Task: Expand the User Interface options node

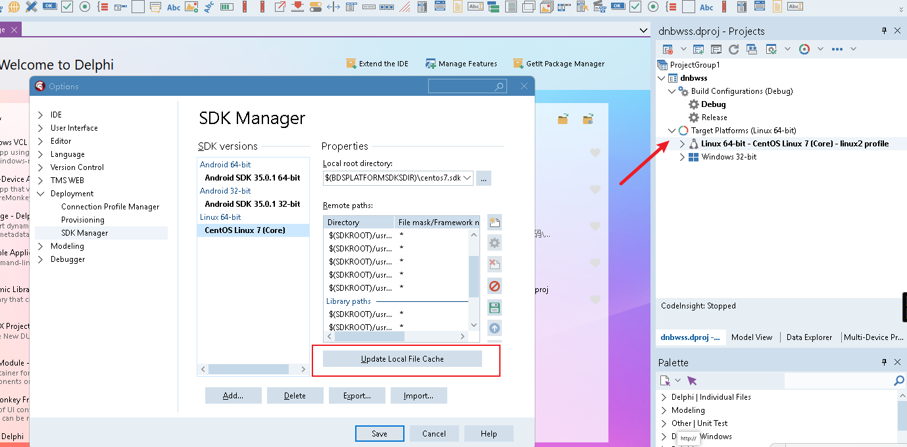Action: click(41, 128)
